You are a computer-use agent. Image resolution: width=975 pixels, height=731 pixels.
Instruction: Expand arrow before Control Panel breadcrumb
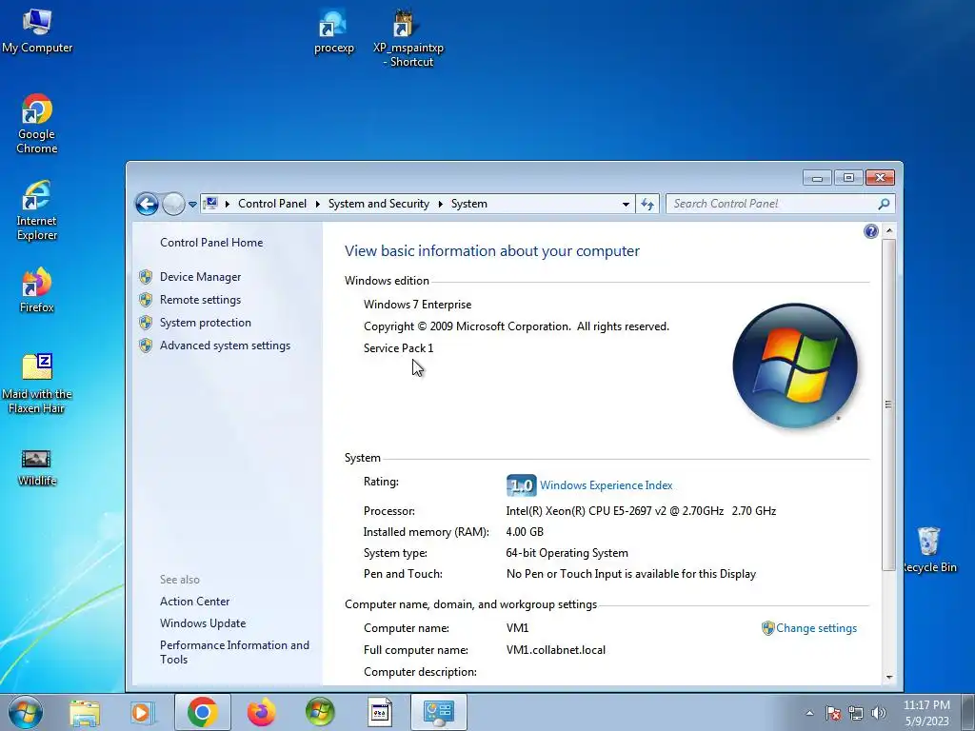point(228,204)
